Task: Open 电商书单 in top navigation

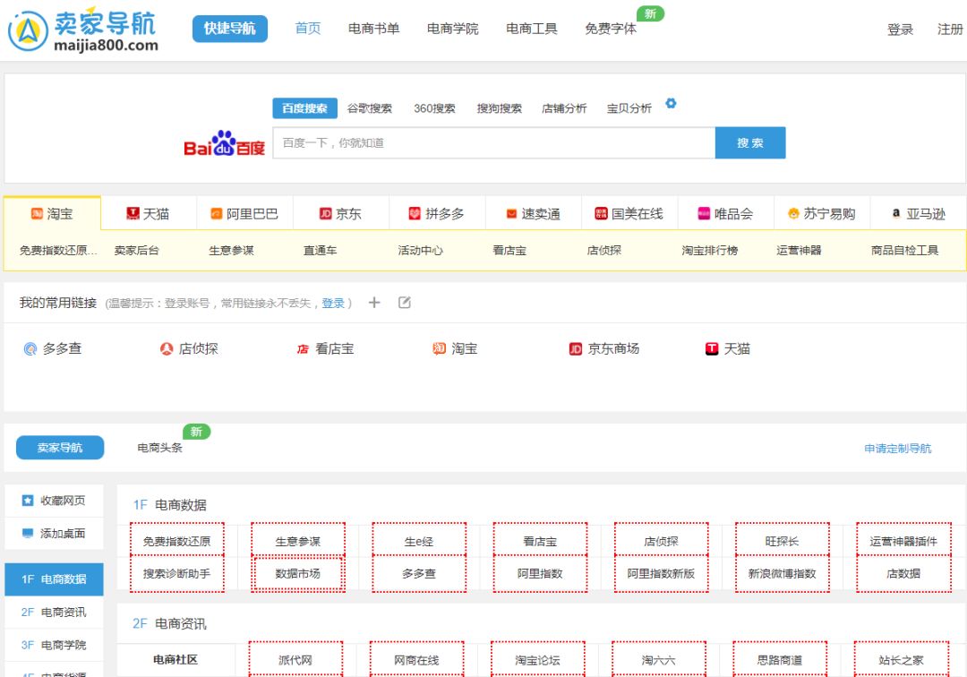Action: click(373, 29)
